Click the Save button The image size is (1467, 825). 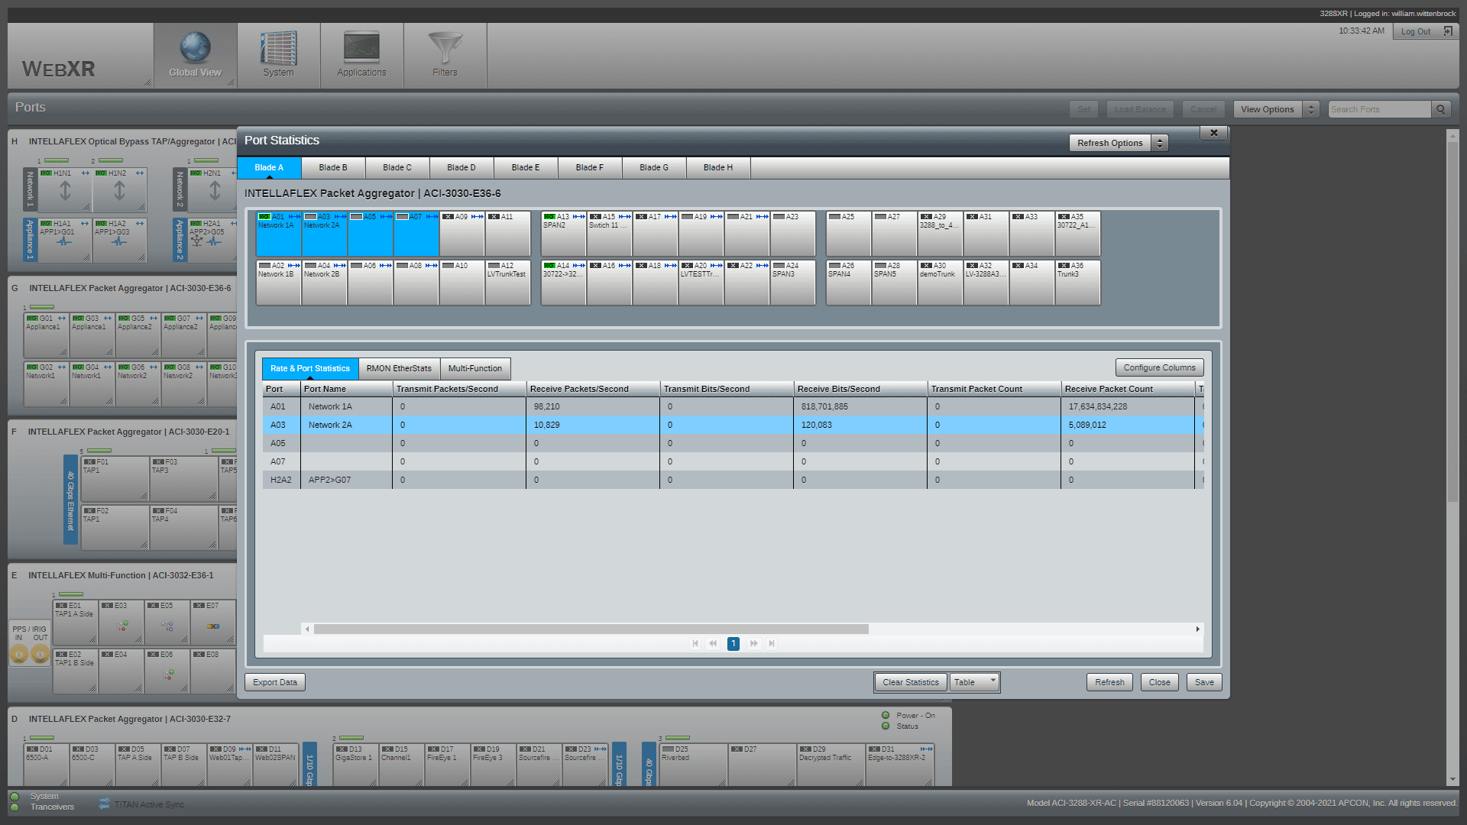(x=1204, y=682)
